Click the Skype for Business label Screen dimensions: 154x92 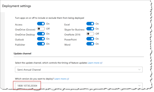point(74,30)
